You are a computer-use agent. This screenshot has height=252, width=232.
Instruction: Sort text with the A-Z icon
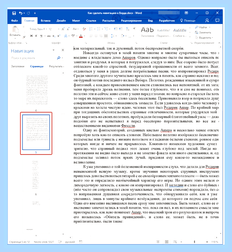pos(128,29)
